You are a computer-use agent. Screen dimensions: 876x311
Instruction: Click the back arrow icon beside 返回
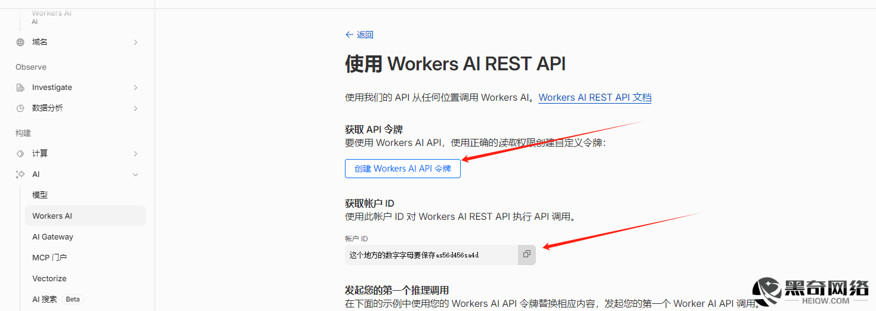point(349,35)
